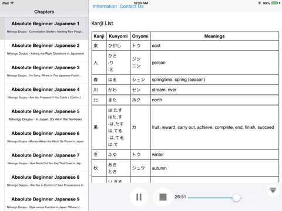The width and height of the screenshot is (282, 211).
Task: Pause the audio playback
Action: (139, 197)
